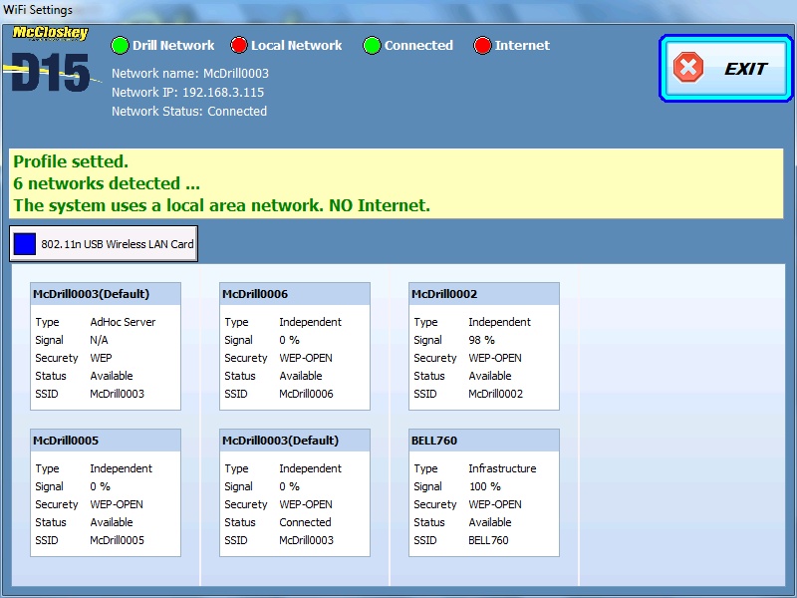Click the Network IP 192.168.3.115 text
This screenshot has height=598, width=797.
tap(187, 93)
